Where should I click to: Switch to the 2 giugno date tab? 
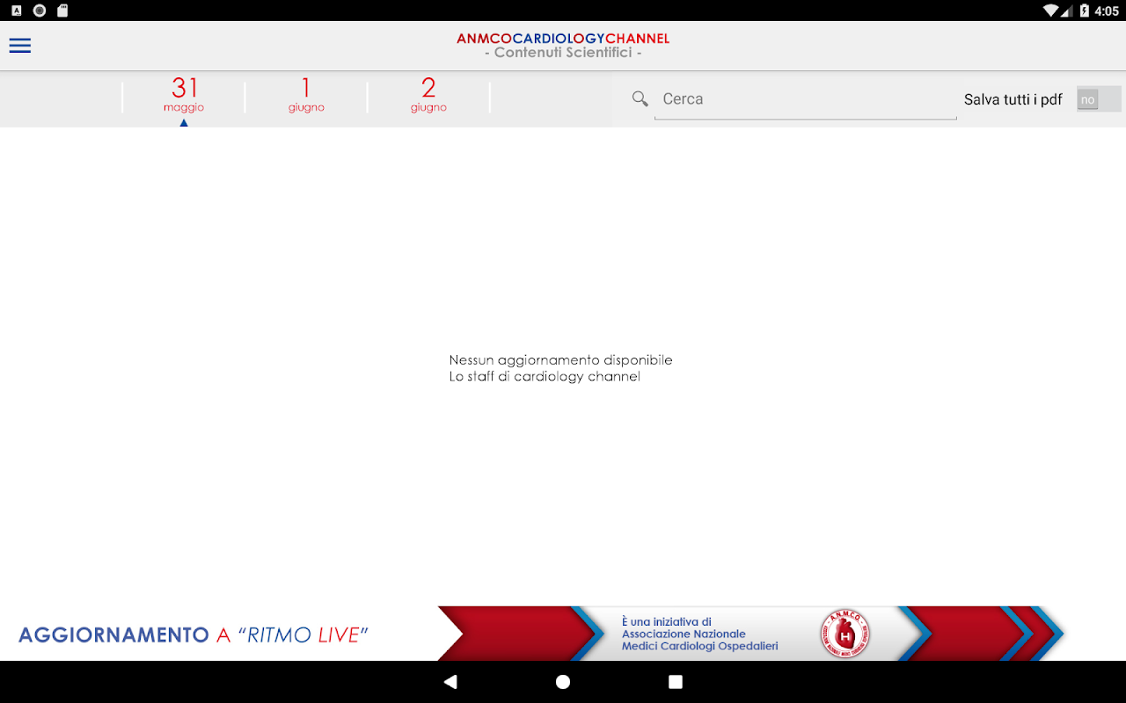tap(428, 97)
